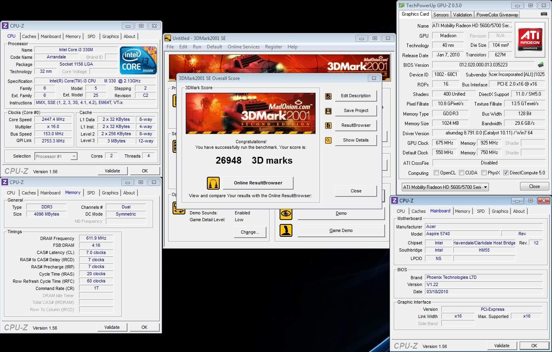Open the Help menu in 3DMark2001
This screenshot has width=552, height=352.
pos(292,47)
